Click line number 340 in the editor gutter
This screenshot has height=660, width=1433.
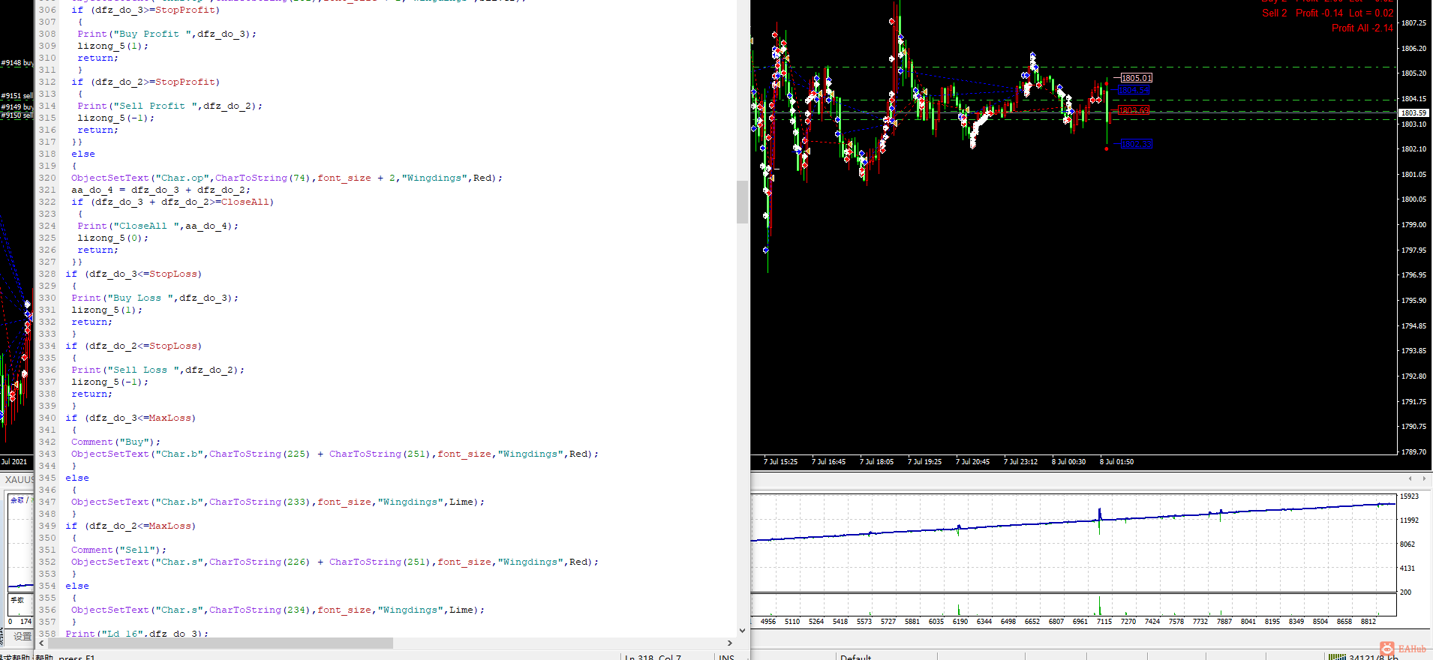pos(47,418)
